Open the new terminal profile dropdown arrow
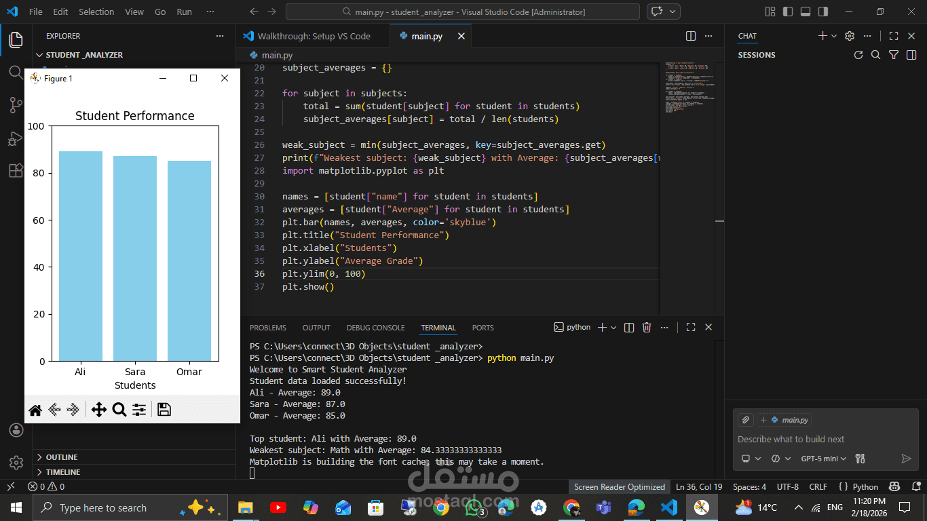Viewport: 927px width, 521px height. pos(613,327)
